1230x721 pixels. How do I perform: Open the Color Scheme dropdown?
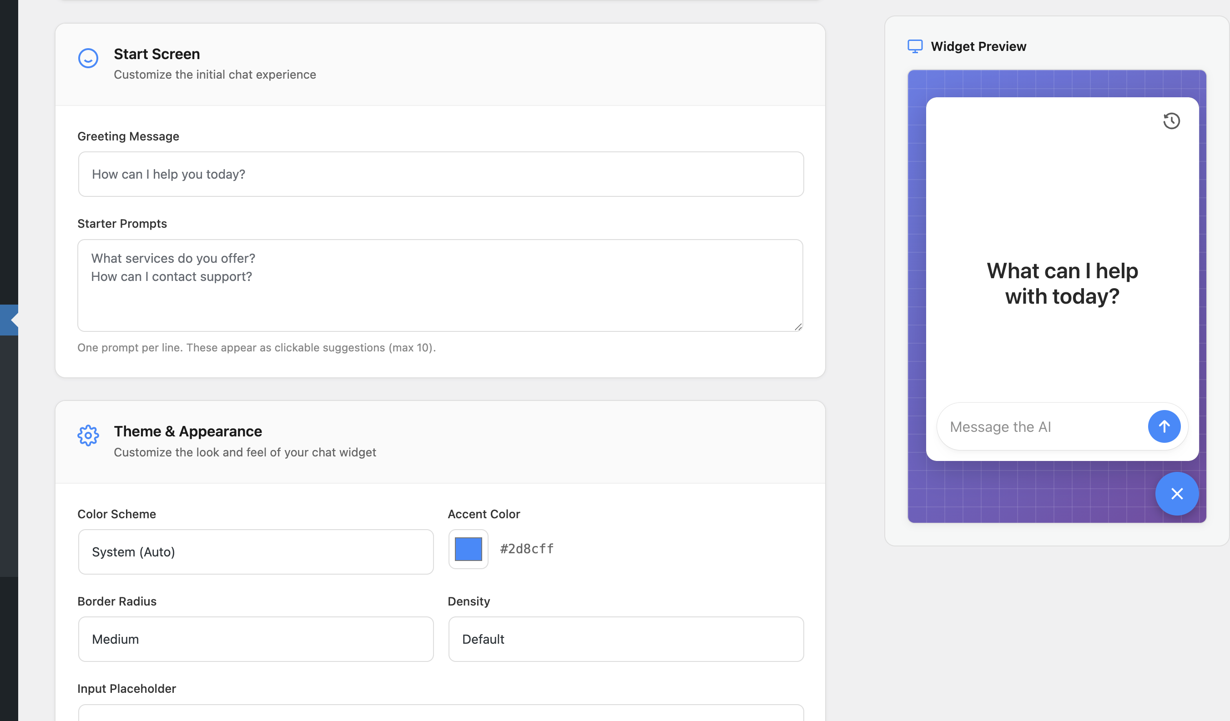coord(255,552)
